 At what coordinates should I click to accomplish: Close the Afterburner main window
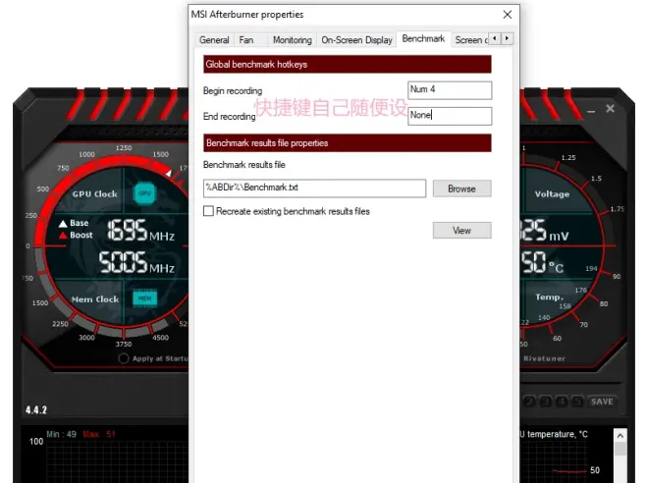pyautogui.click(x=610, y=109)
